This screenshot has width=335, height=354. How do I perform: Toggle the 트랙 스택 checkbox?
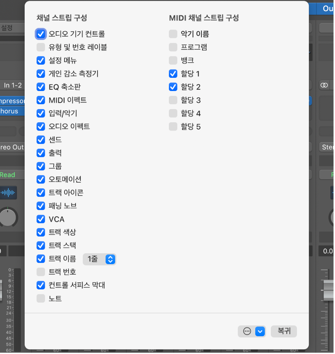coord(41,245)
